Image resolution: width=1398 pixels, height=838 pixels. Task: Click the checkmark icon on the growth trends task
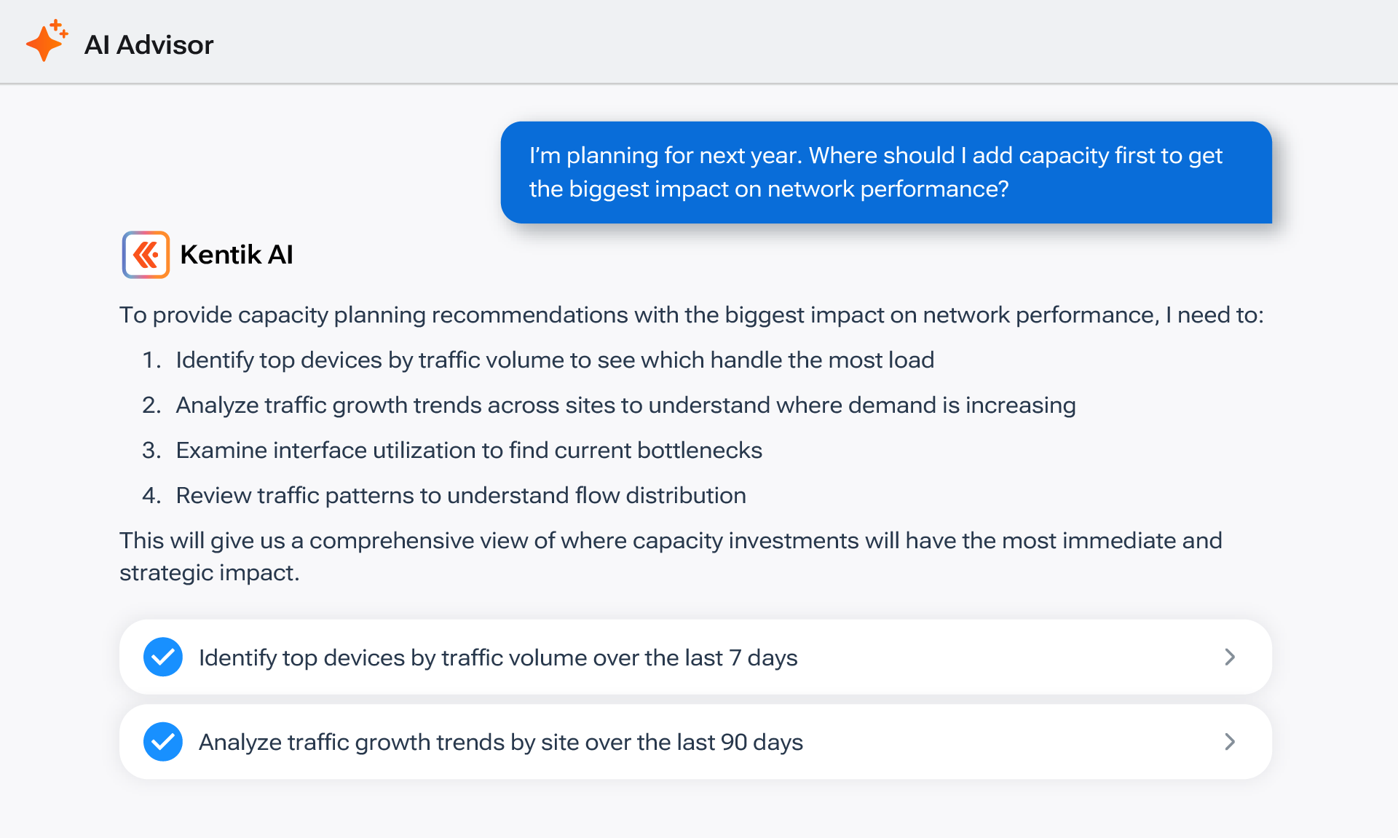coord(163,741)
